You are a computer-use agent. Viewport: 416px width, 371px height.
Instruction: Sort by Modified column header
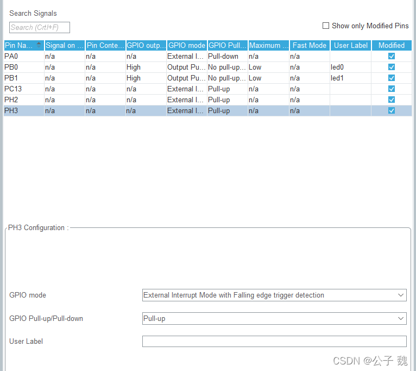[392, 46]
